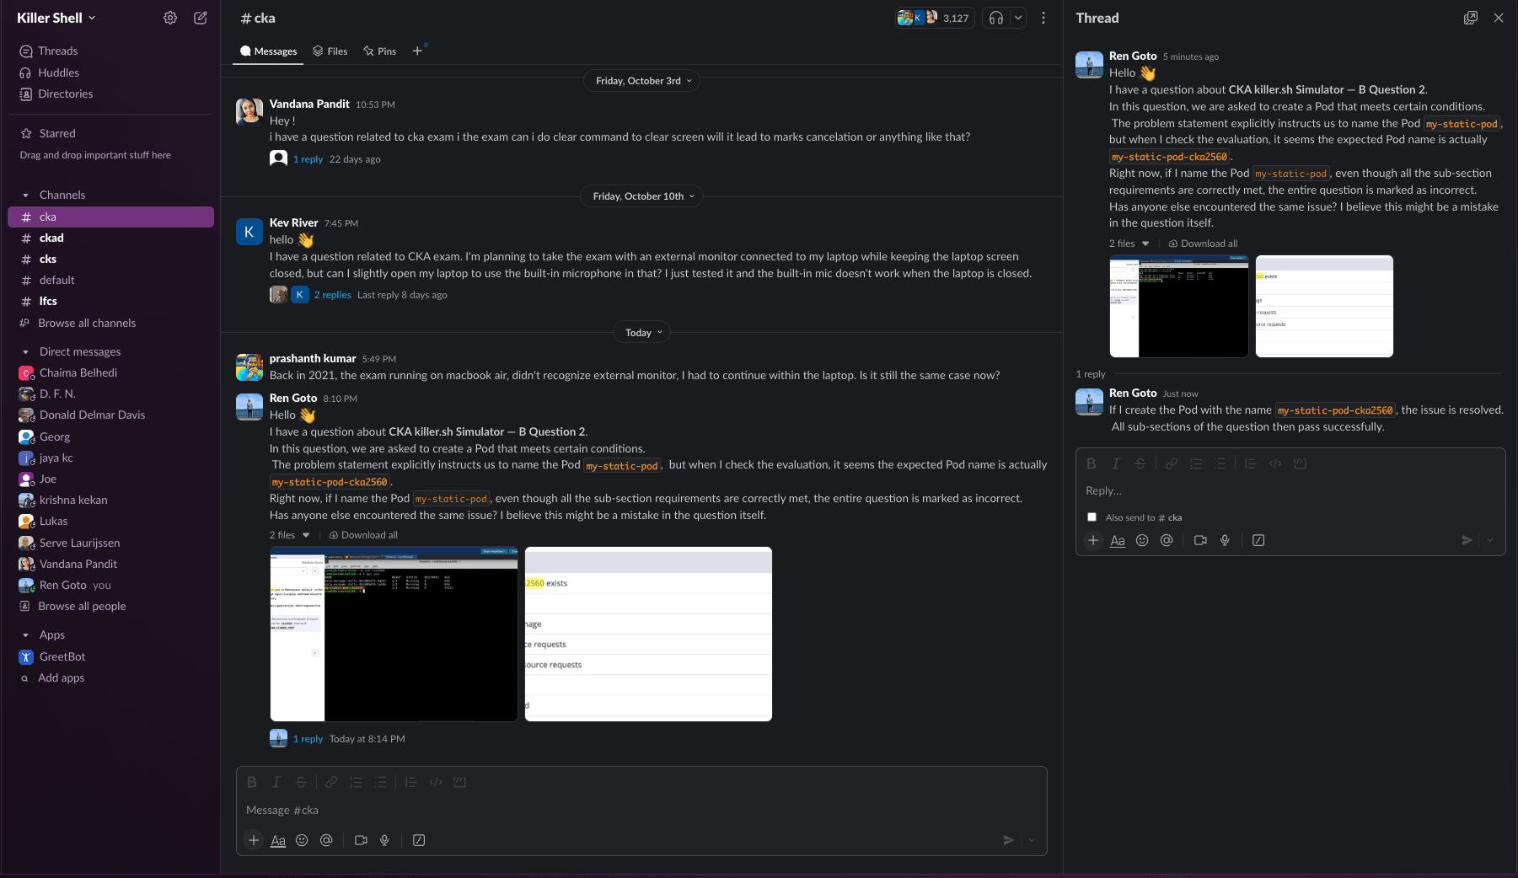Open slash shortcuts in channel composer
The height and width of the screenshot is (878, 1518).
click(x=419, y=840)
